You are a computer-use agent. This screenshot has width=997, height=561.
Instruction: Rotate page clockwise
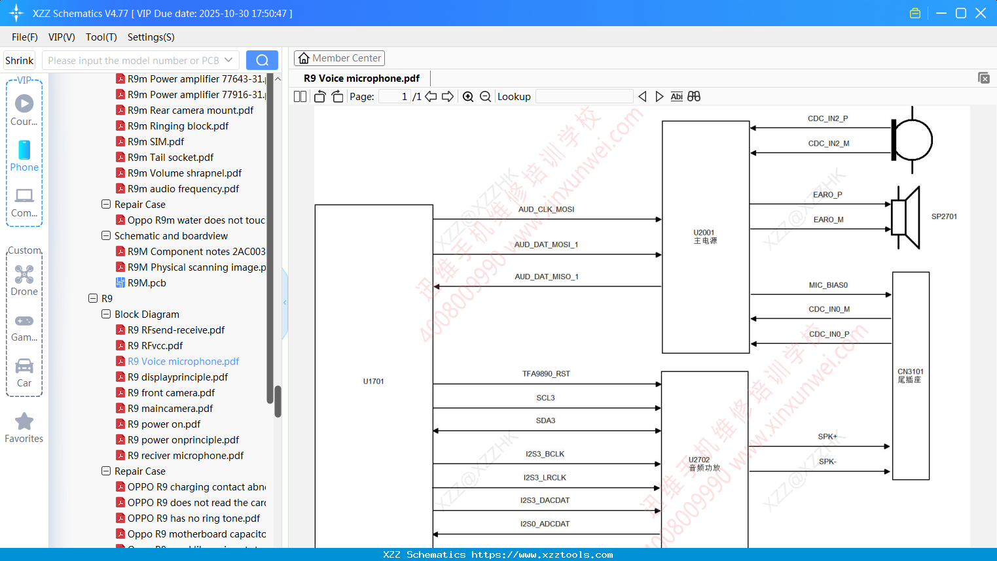337,96
